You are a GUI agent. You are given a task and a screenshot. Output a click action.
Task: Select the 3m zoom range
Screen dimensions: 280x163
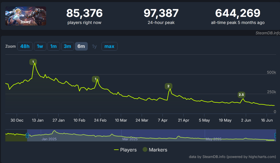point(68,46)
